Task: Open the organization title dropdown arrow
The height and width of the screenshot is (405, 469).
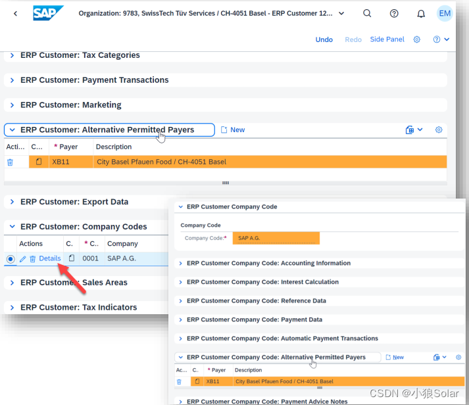Action: point(341,13)
